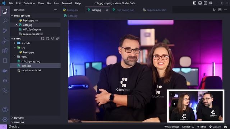Screen dimensions: 230x129
Task: Open the Manage gear icon
Action: [5, 119]
